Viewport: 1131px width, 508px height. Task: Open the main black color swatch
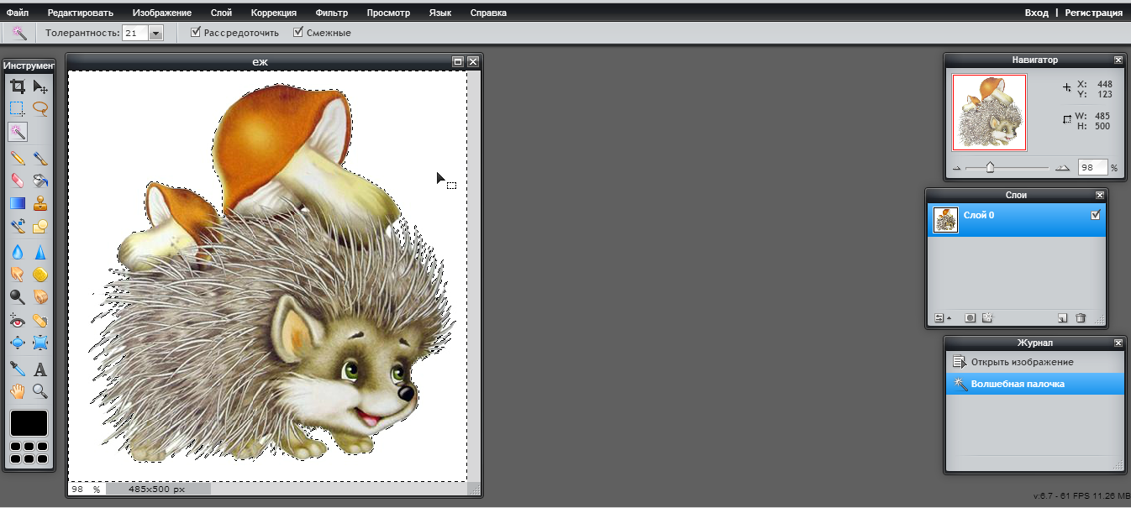click(x=29, y=423)
